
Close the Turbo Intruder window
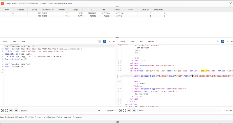click(230, 3)
